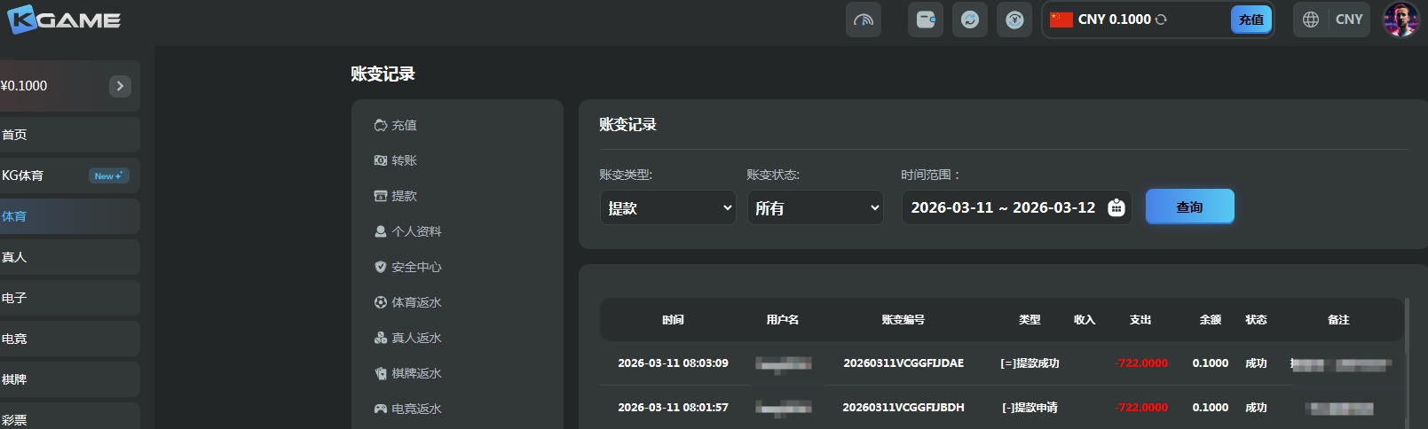Viewport: 1428px width, 429px height.
Task: Click the 支出 column header
Action: 1140,320
